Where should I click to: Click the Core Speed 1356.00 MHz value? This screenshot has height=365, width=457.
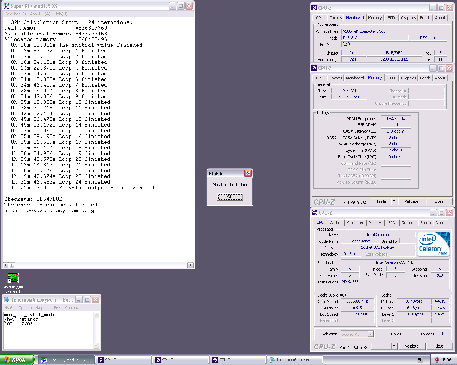tap(357, 301)
